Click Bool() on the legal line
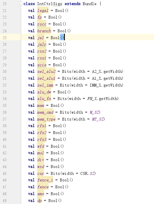The image size is (154, 204). [62, 11]
